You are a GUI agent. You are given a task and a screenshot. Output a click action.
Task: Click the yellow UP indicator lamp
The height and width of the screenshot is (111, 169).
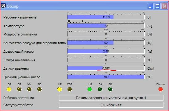pyautogui.click(x=60, y=89)
